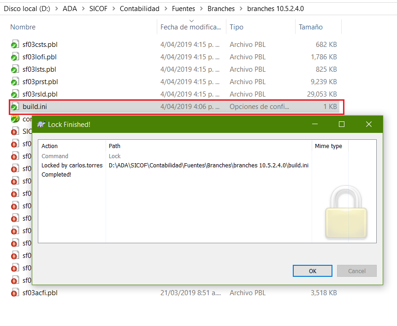Select the Completed! row in lock results
397x326 pixels.
pyautogui.click(x=56, y=174)
